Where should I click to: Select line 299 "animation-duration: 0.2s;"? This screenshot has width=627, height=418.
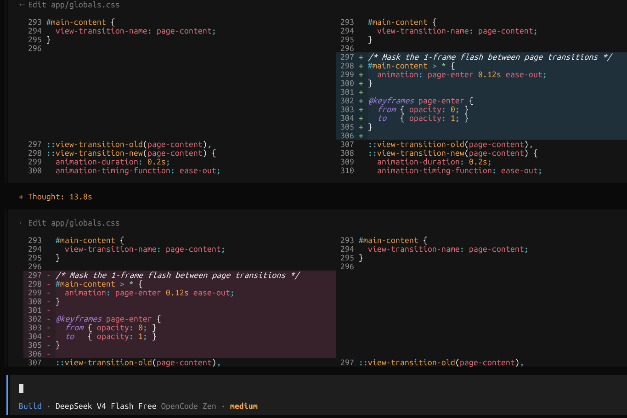tap(113, 162)
